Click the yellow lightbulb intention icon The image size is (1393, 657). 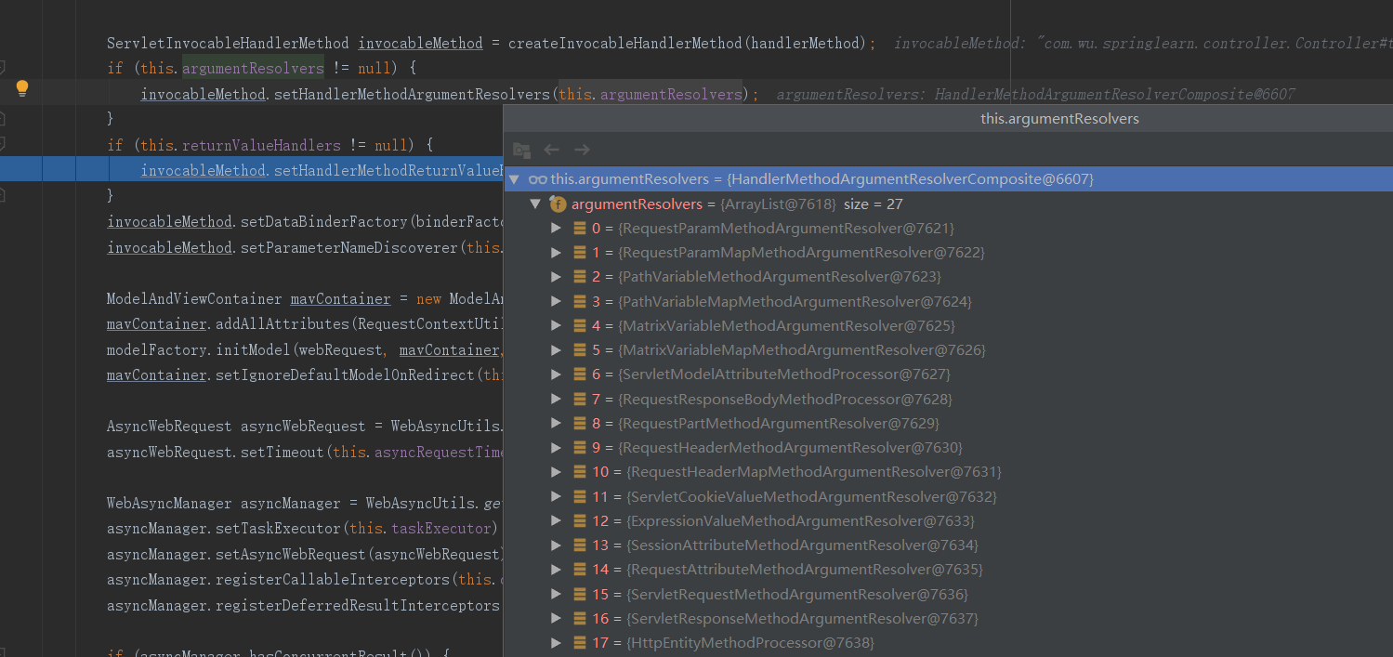click(x=22, y=88)
